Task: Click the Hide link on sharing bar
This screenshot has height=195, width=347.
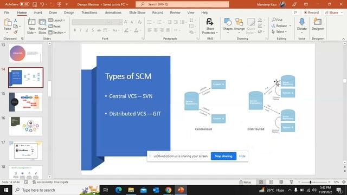Action: (242, 156)
